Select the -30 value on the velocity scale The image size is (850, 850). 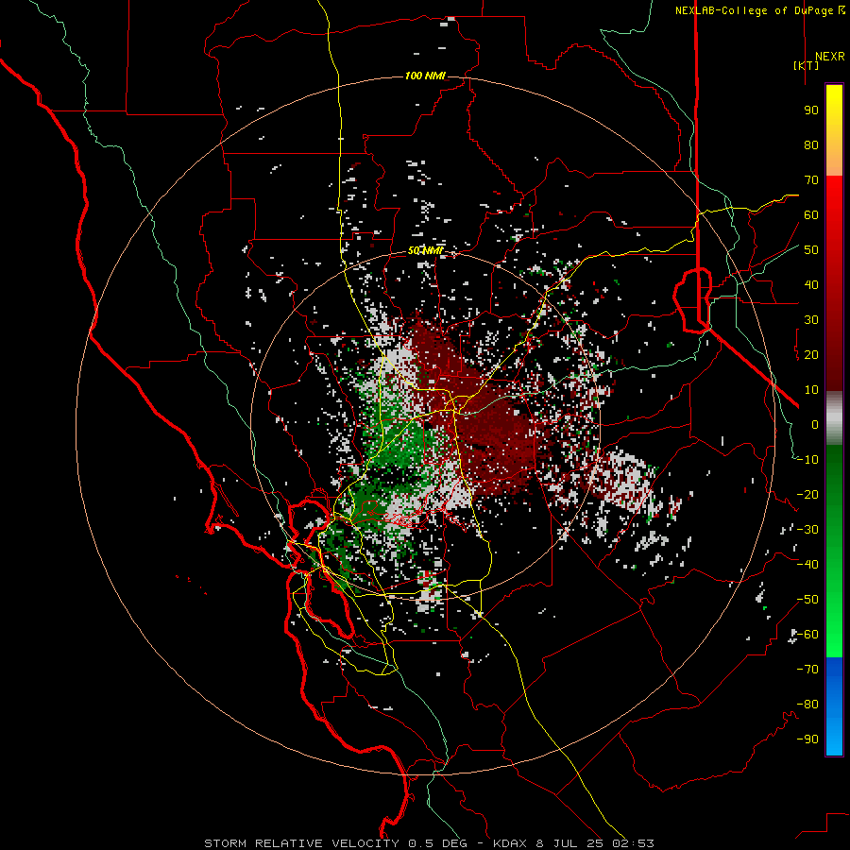tap(807, 530)
